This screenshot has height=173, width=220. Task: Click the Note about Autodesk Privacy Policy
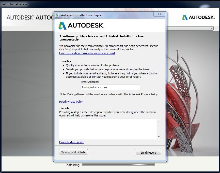tap(109, 94)
